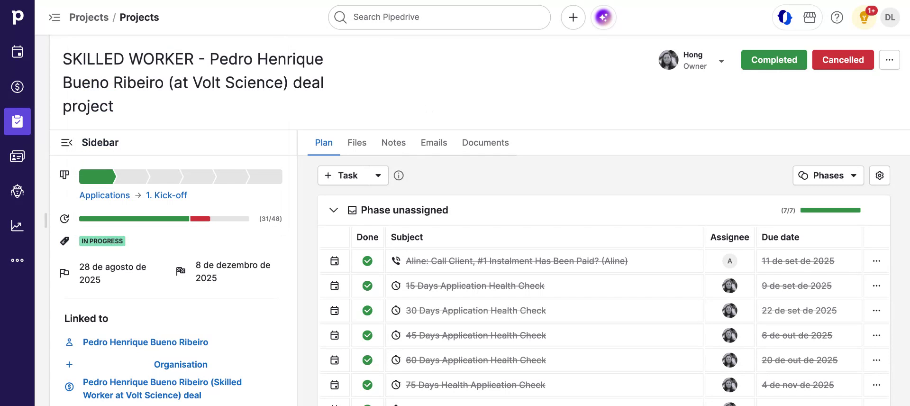Add an Organisation link
This screenshot has width=910, height=406.
[x=181, y=364]
